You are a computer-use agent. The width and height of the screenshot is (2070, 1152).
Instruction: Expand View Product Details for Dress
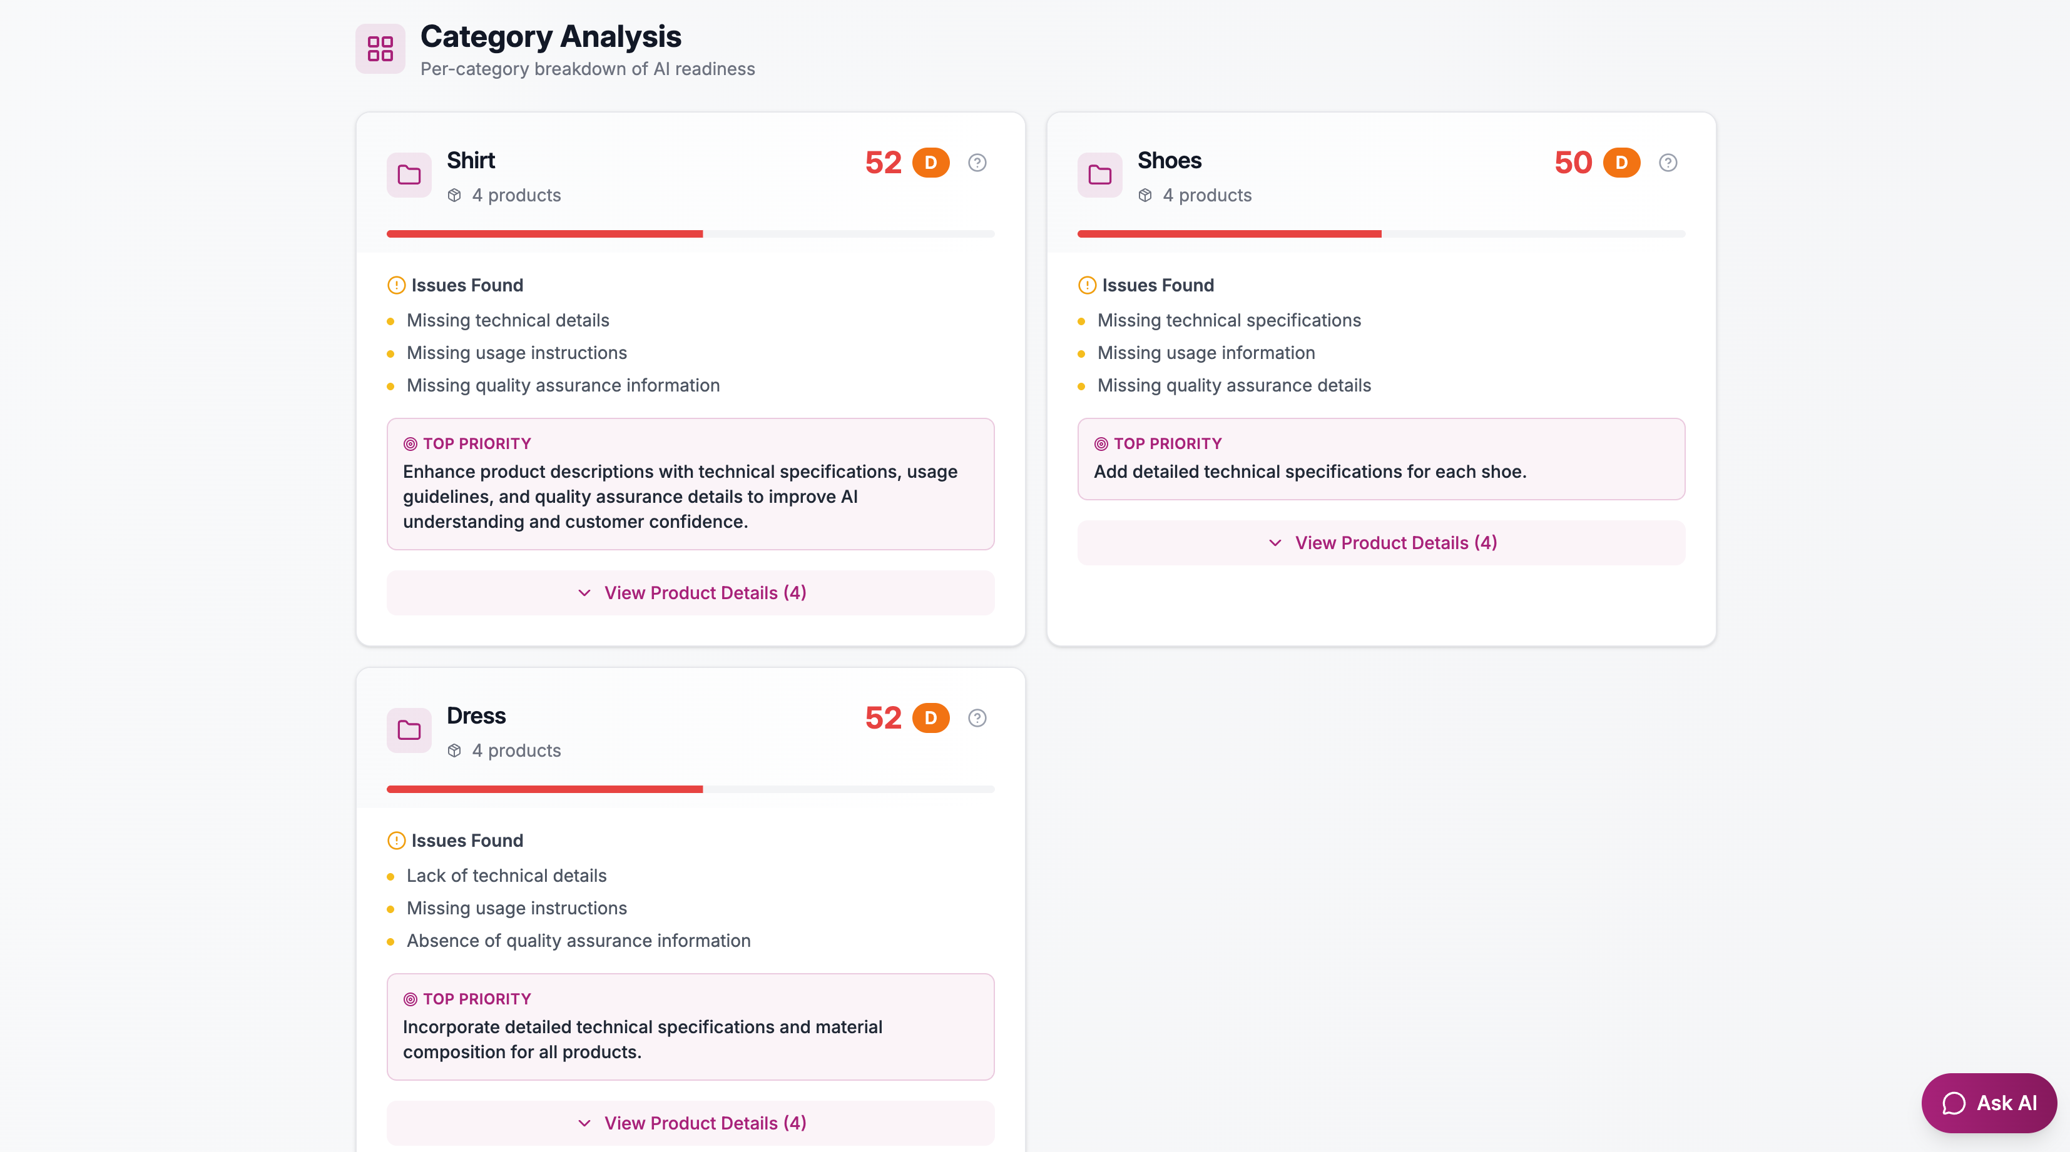click(690, 1123)
